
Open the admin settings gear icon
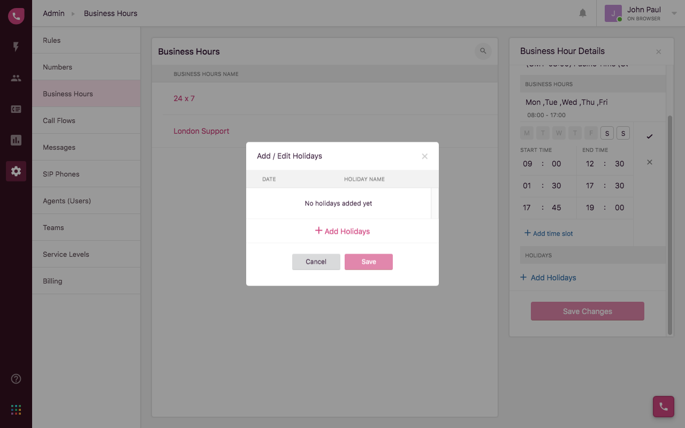pos(16,171)
